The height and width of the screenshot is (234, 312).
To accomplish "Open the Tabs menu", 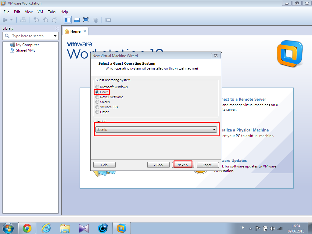I will pos(52,12).
